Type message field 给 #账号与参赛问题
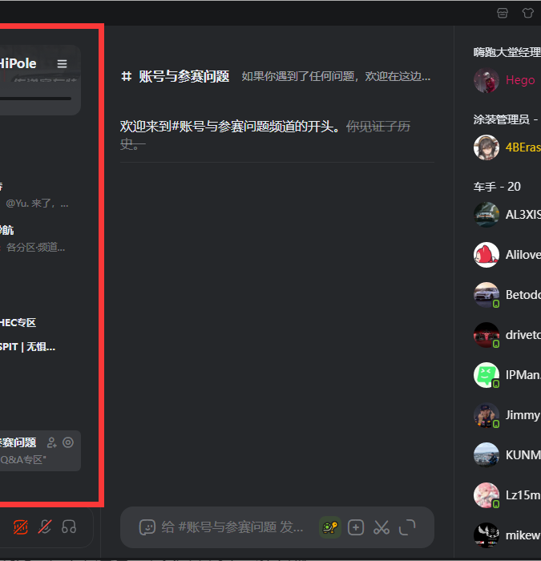The height and width of the screenshot is (561, 541). [232, 527]
